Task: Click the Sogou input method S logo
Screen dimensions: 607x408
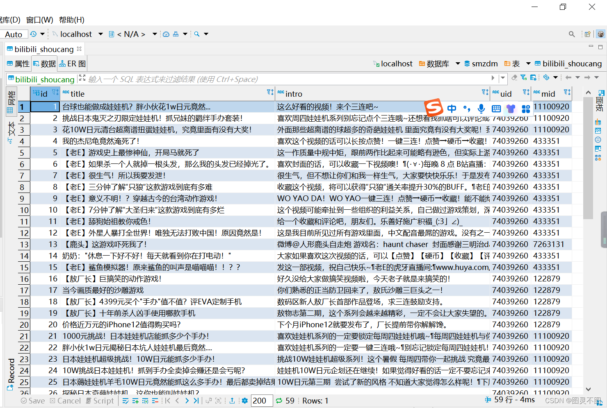Action: [434, 108]
